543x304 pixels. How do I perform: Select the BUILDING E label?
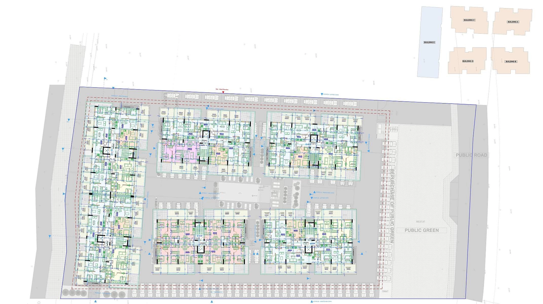429,42
